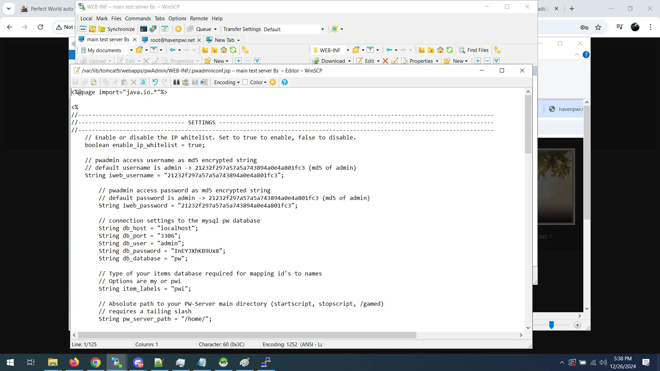Click the Synchronize button
660x371 pixels.
click(x=117, y=29)
